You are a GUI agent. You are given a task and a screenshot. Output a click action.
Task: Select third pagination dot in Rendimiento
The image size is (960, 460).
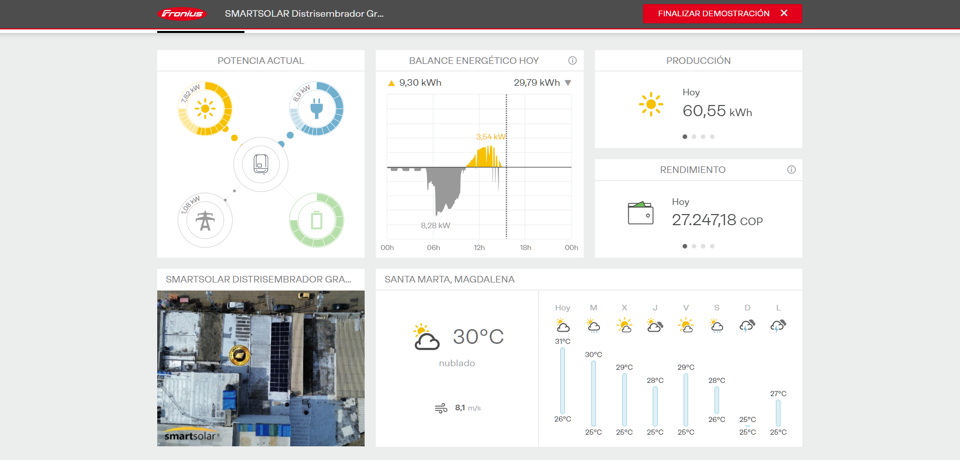click(x=703, y=246)
